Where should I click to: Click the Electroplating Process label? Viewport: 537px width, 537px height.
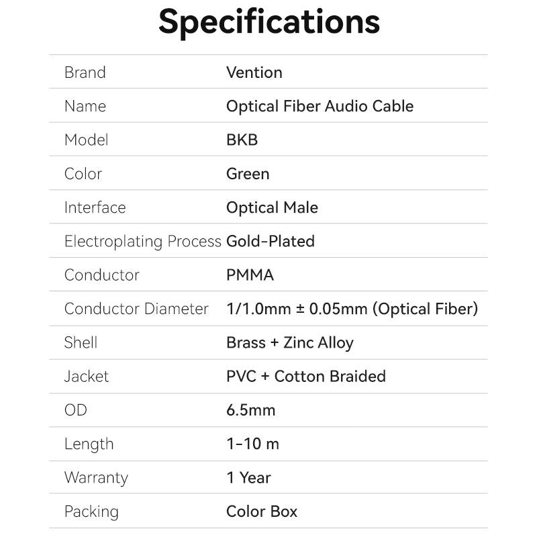pos(142,242)
